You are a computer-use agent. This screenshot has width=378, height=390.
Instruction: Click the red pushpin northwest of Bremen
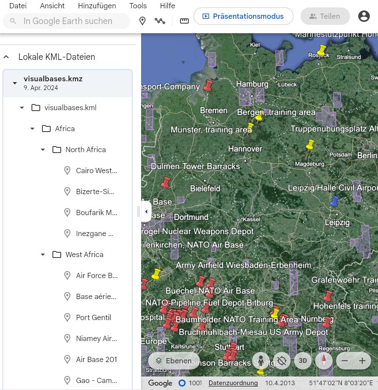coord(208,87)
